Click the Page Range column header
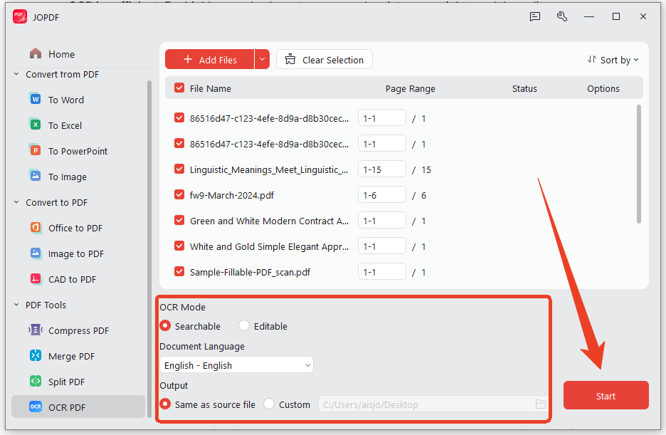 coord(411,88)
